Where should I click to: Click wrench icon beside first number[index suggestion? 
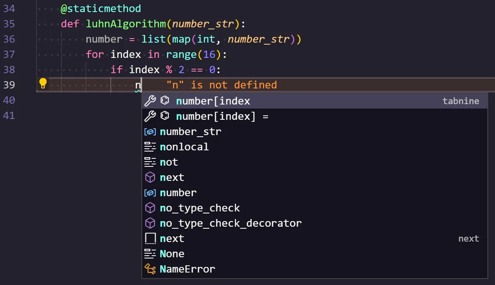click(x=150, y=101)
